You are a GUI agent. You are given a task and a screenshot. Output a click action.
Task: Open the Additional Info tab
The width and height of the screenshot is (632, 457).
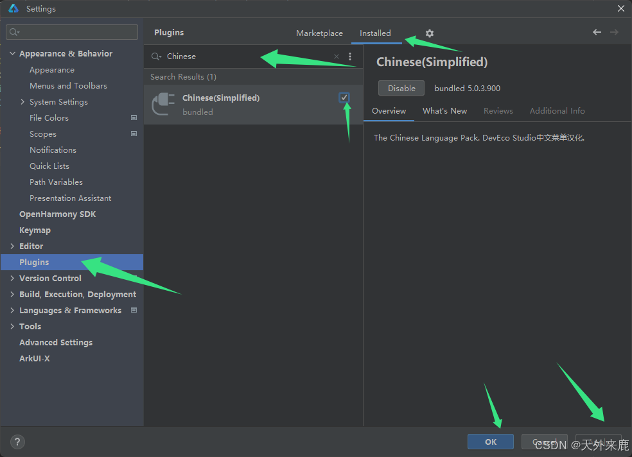[557, 111]
